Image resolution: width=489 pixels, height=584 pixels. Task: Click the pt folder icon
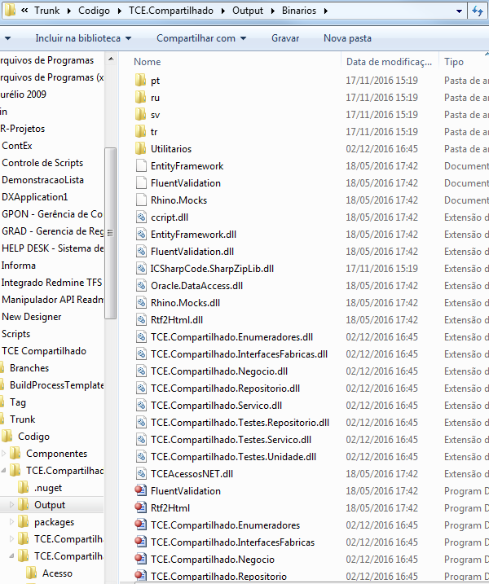pos(141,81)
